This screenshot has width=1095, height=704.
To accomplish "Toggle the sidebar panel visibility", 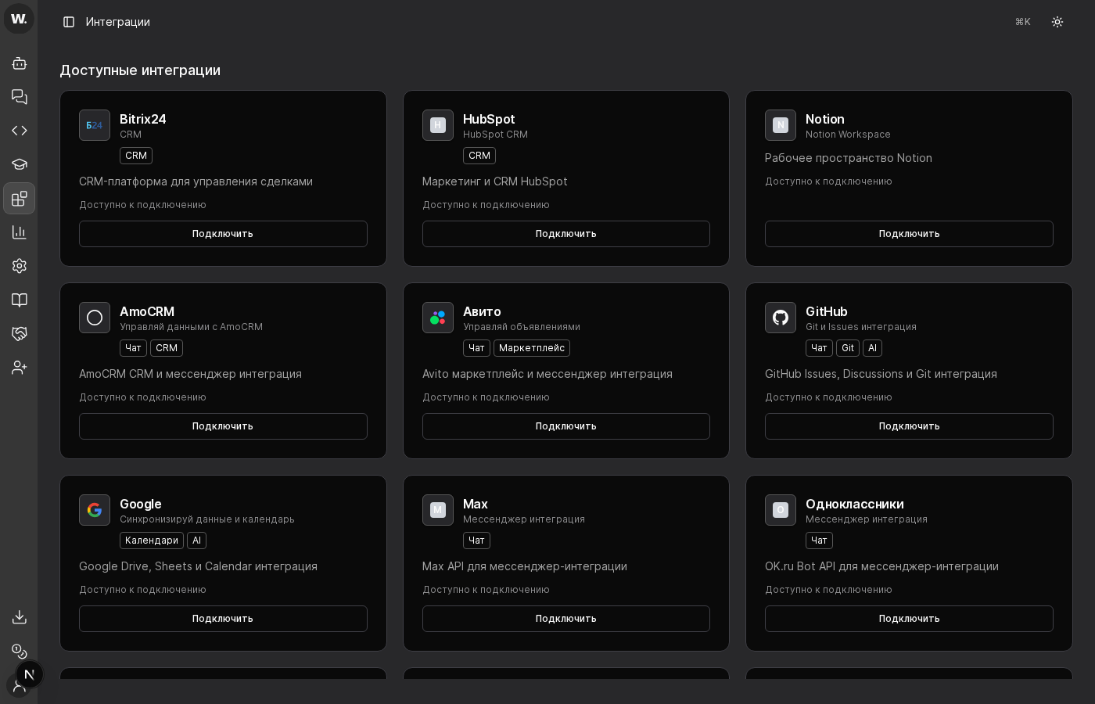I will click(x=69, y=22).
